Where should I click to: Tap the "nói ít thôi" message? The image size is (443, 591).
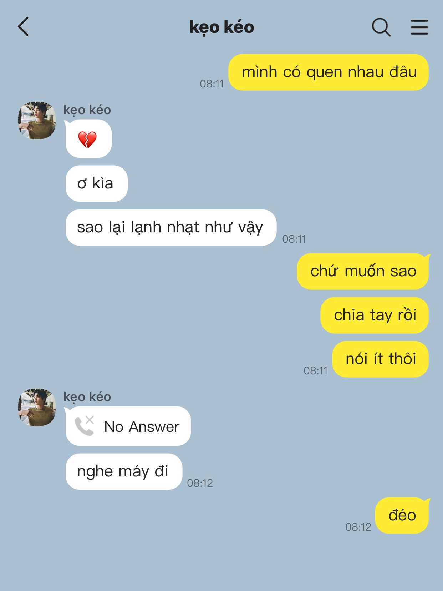tap(380, 359)
